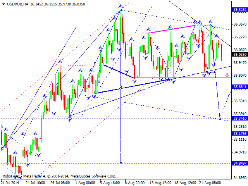This screenshot has width=248, height=186.
Task: Select the 36.3670 price axis value
Action: (240, 24)
